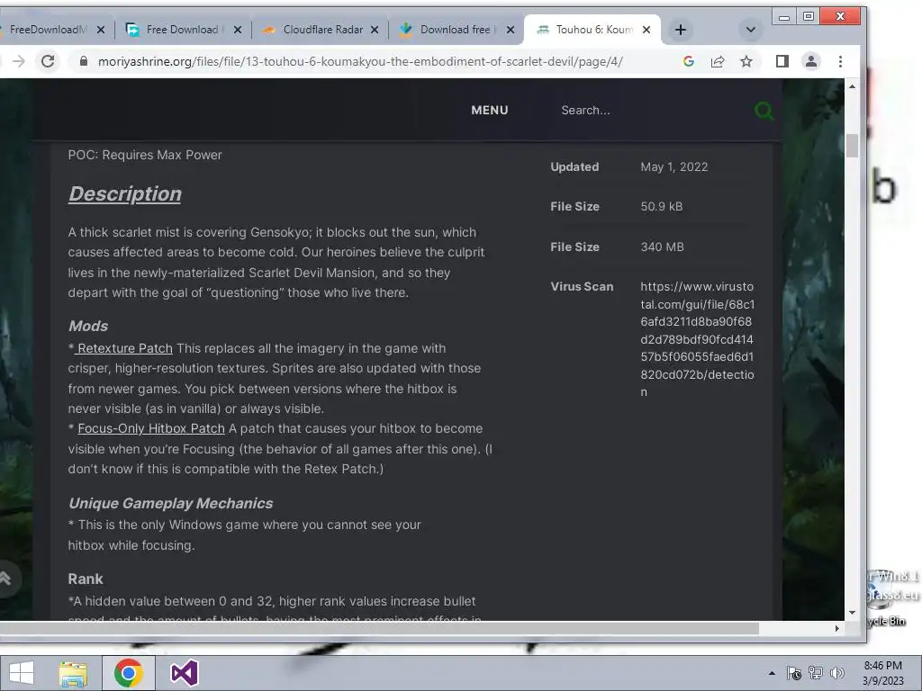Open the Windows Start button
The image size is (922, 691).
22,673
